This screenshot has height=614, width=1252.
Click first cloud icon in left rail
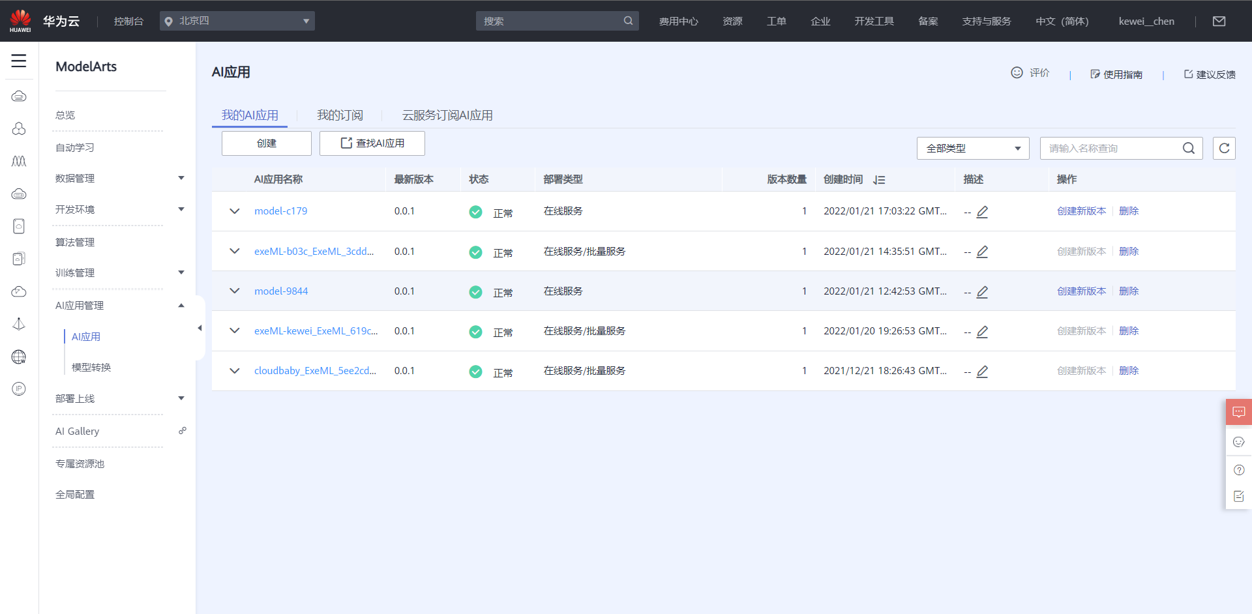coord(19,96)
